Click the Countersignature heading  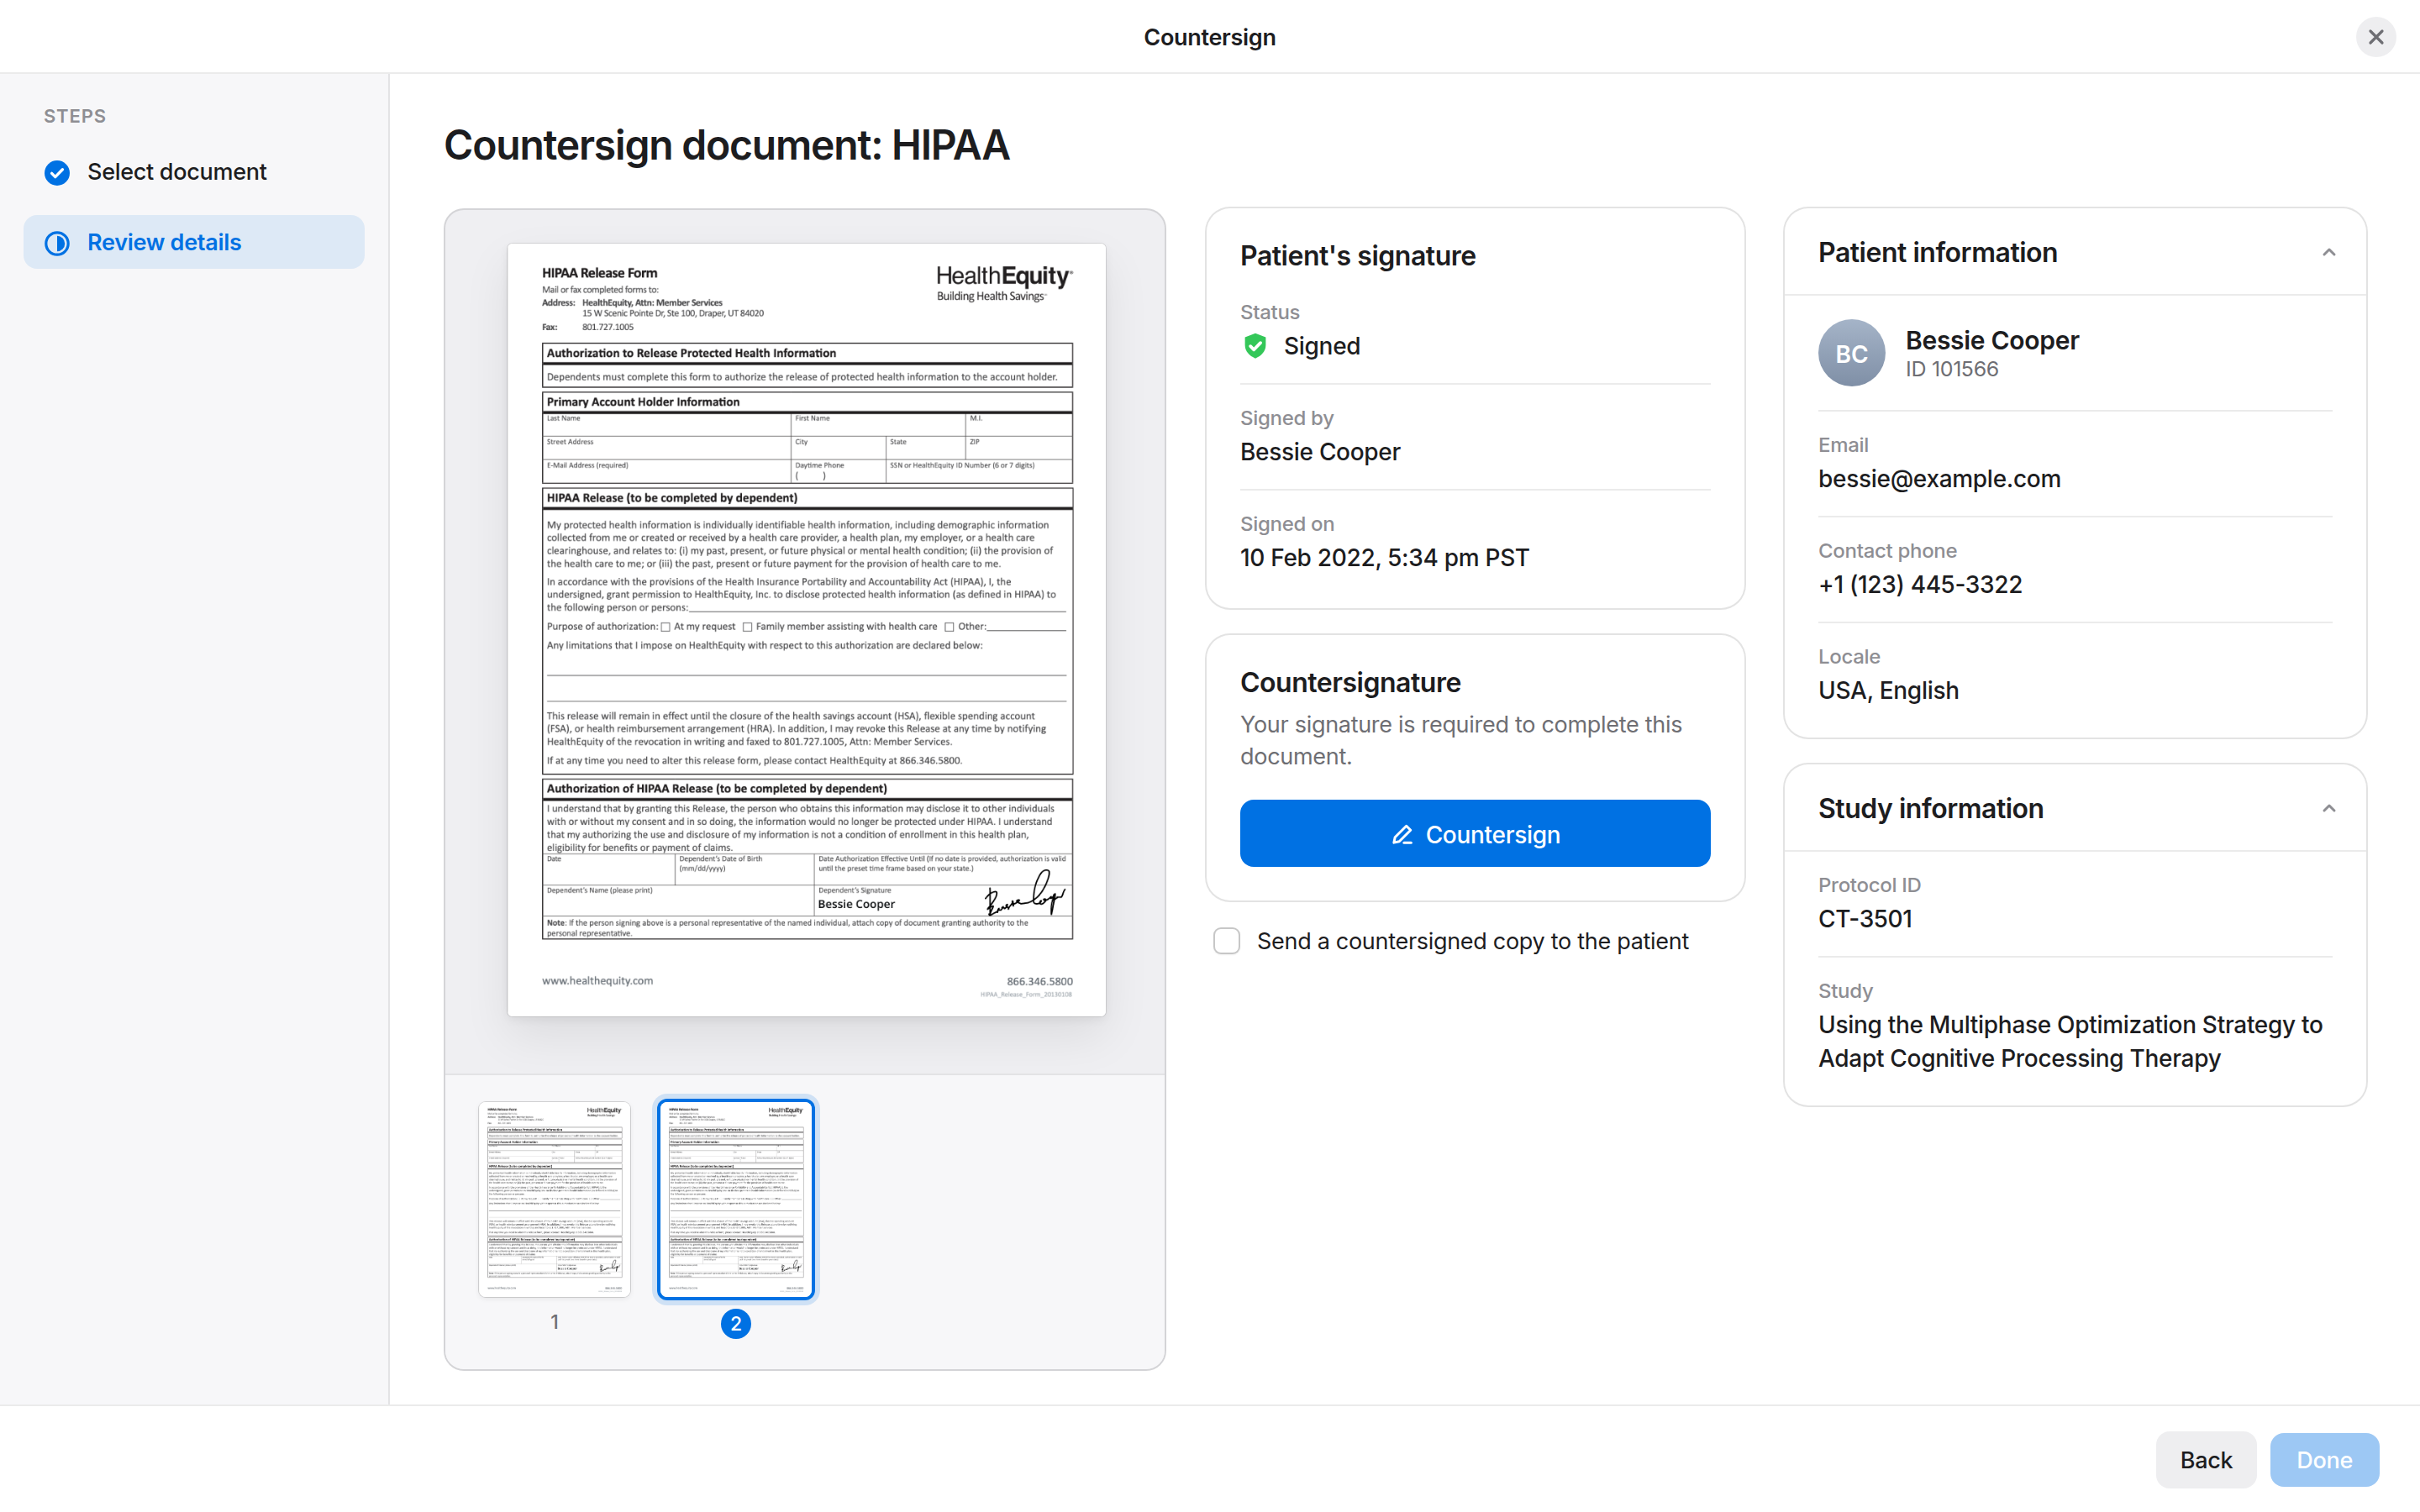click(x=1350, y=682)
